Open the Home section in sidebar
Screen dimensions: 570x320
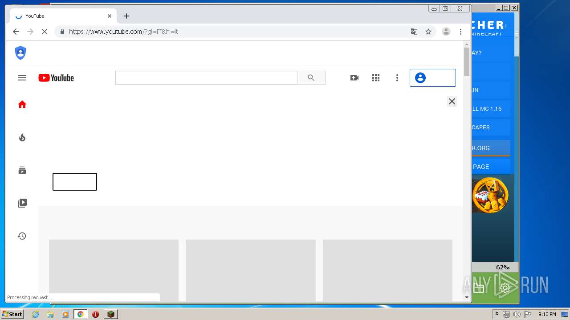pyautogui.click(x=22, y=104)
